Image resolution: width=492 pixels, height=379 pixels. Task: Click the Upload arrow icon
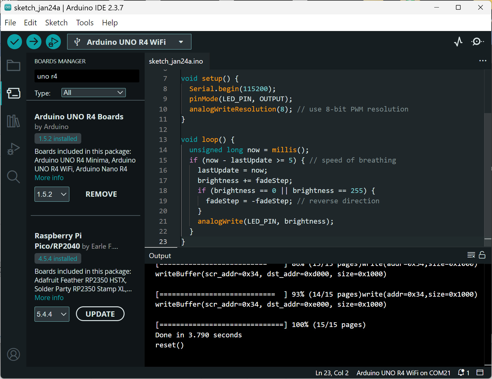(34, 42)
